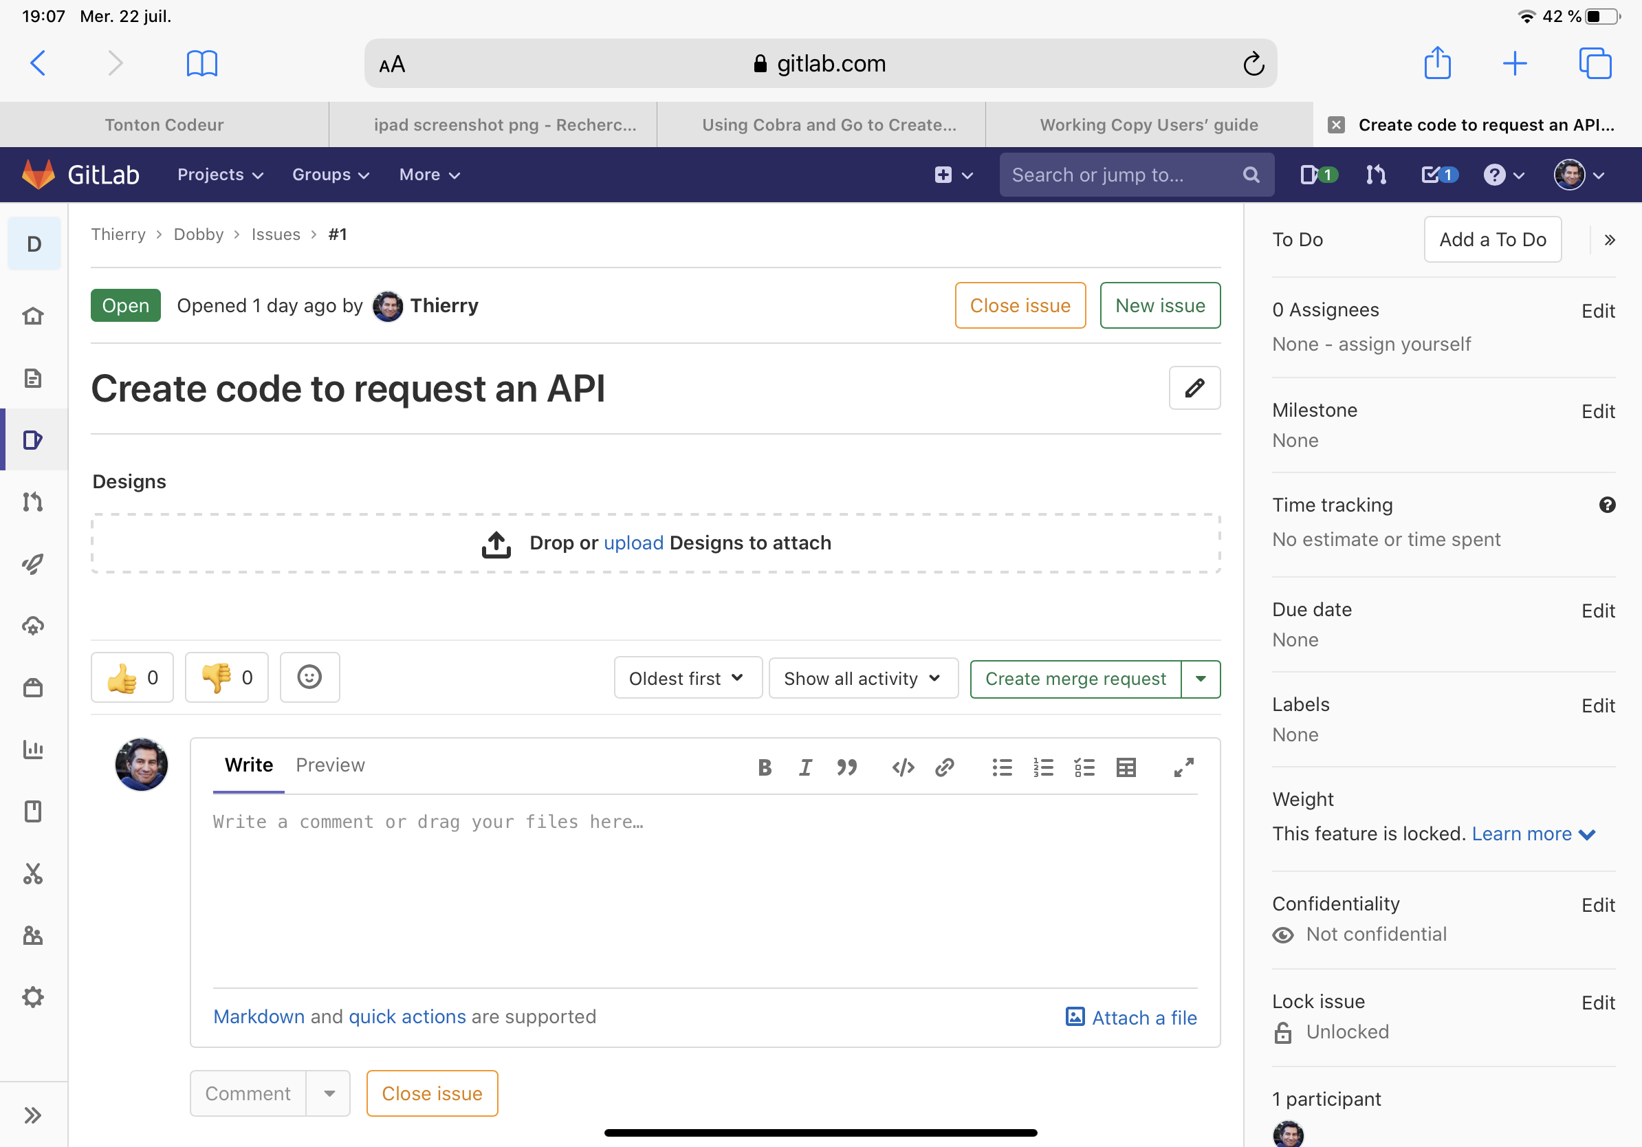
Task: Toggle thumbs down reaction
Action: pyautogui.click(x=227, y=677)
